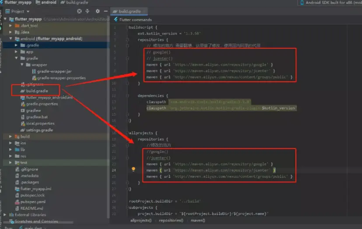The width and height of the screenshot is (362, 229).
Task: Click the External Libraries icon
Action: 11,215
